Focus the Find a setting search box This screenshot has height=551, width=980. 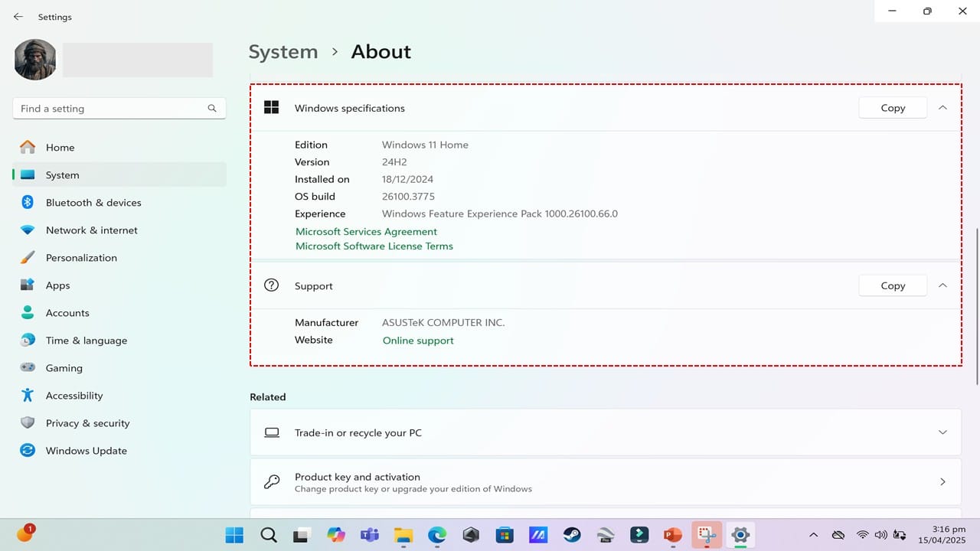click(x=119, y=109)
